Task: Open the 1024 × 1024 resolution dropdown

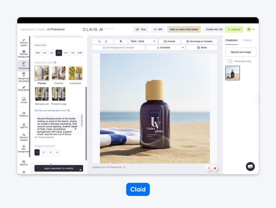Action: point(143,41)
